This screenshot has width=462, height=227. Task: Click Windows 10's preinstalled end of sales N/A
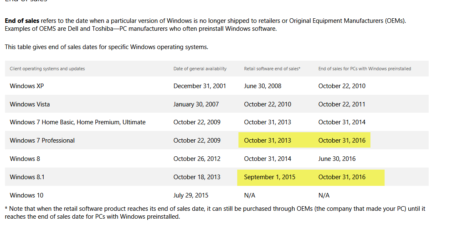tap(324, 195)
